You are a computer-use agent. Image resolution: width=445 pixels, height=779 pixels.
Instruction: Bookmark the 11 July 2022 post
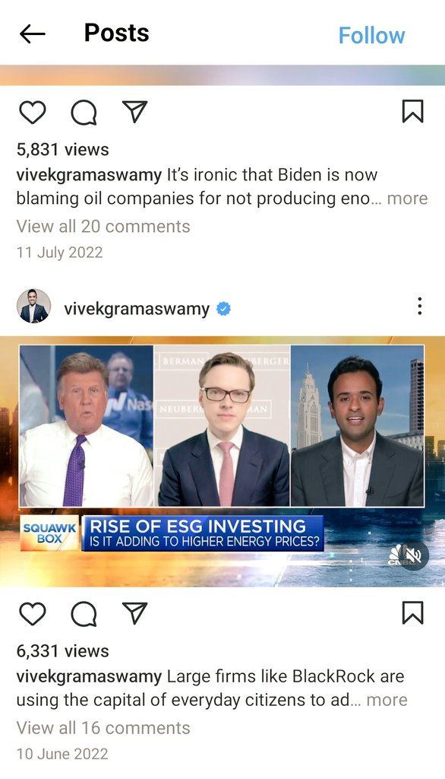pos(412,111)
